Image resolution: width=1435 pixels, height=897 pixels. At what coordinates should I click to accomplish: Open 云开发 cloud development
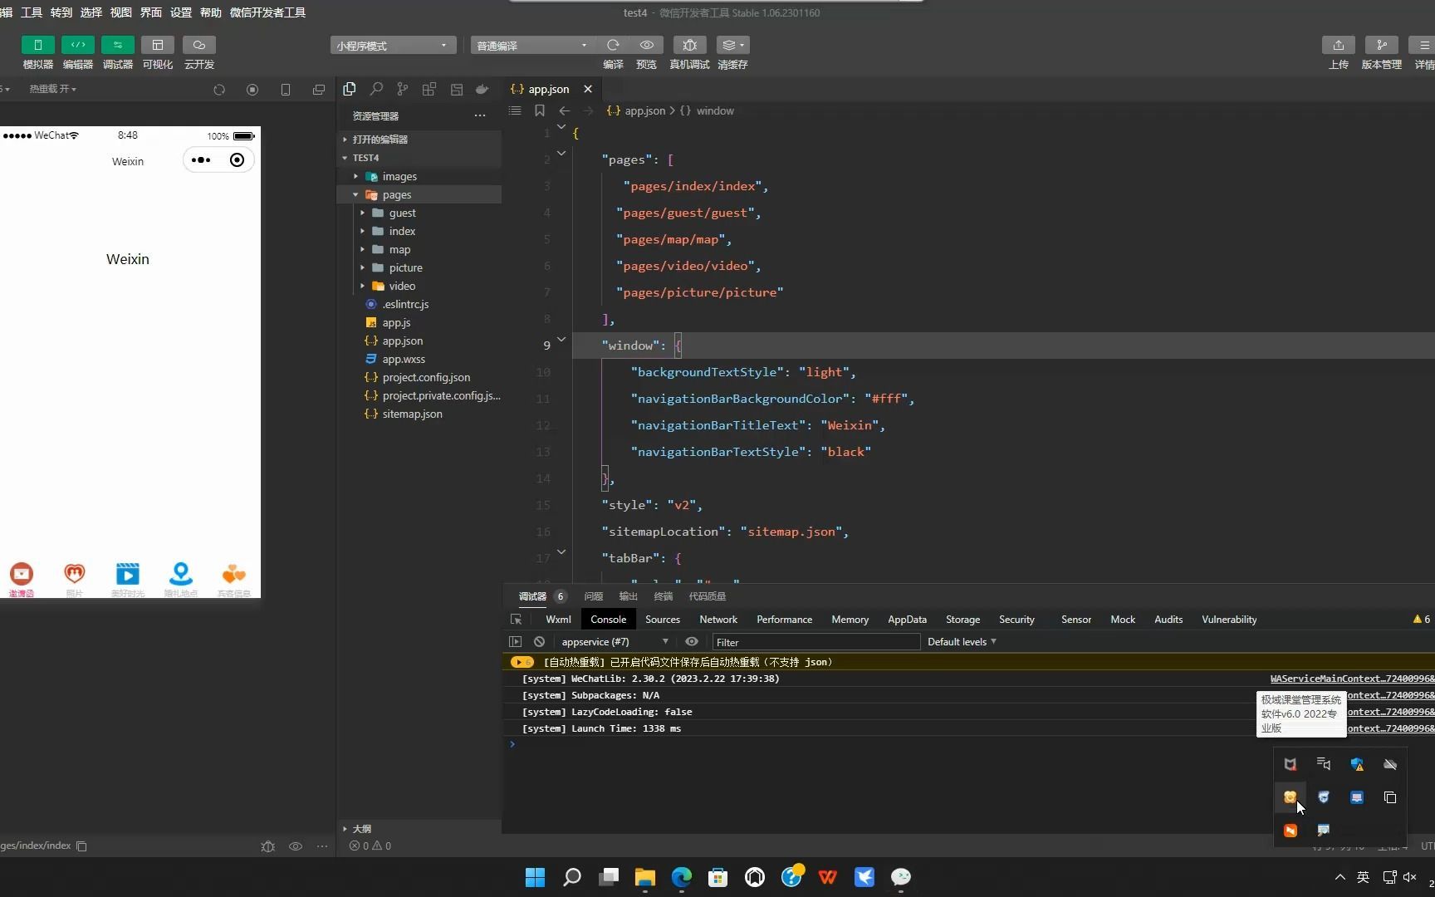pyautogui.click(x=198, y=45)
